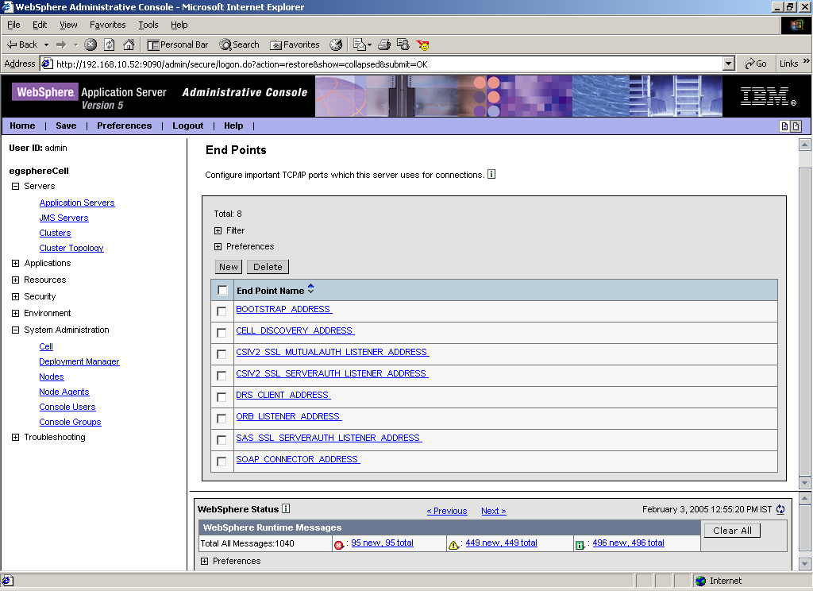This screenshot has height=591, width=813.
Task: Click the Edit page icon in toolbar
Action: pyautogui.click(x=360, y=44)
